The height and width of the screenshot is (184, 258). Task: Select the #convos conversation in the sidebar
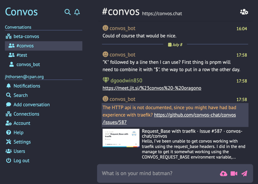(x=43, y=46)
